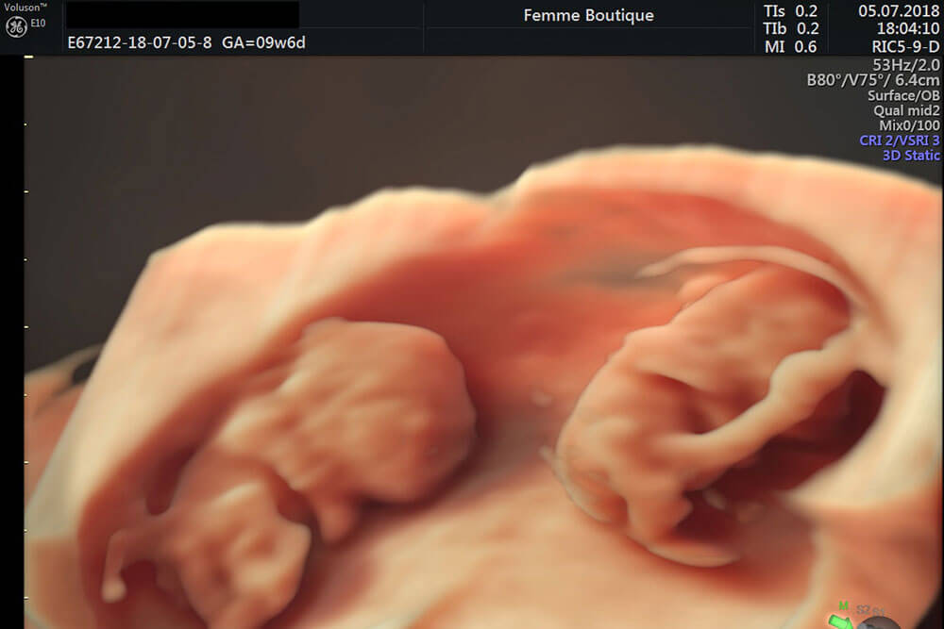Click the Mix0/100 setting
Image resolution: width=944 pixels, height=629 pixels.
tap(909, 125)
